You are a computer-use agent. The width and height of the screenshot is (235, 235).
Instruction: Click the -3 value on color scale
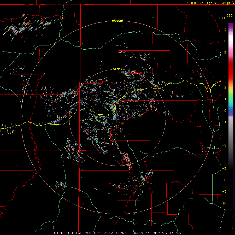tap(224, 145)
